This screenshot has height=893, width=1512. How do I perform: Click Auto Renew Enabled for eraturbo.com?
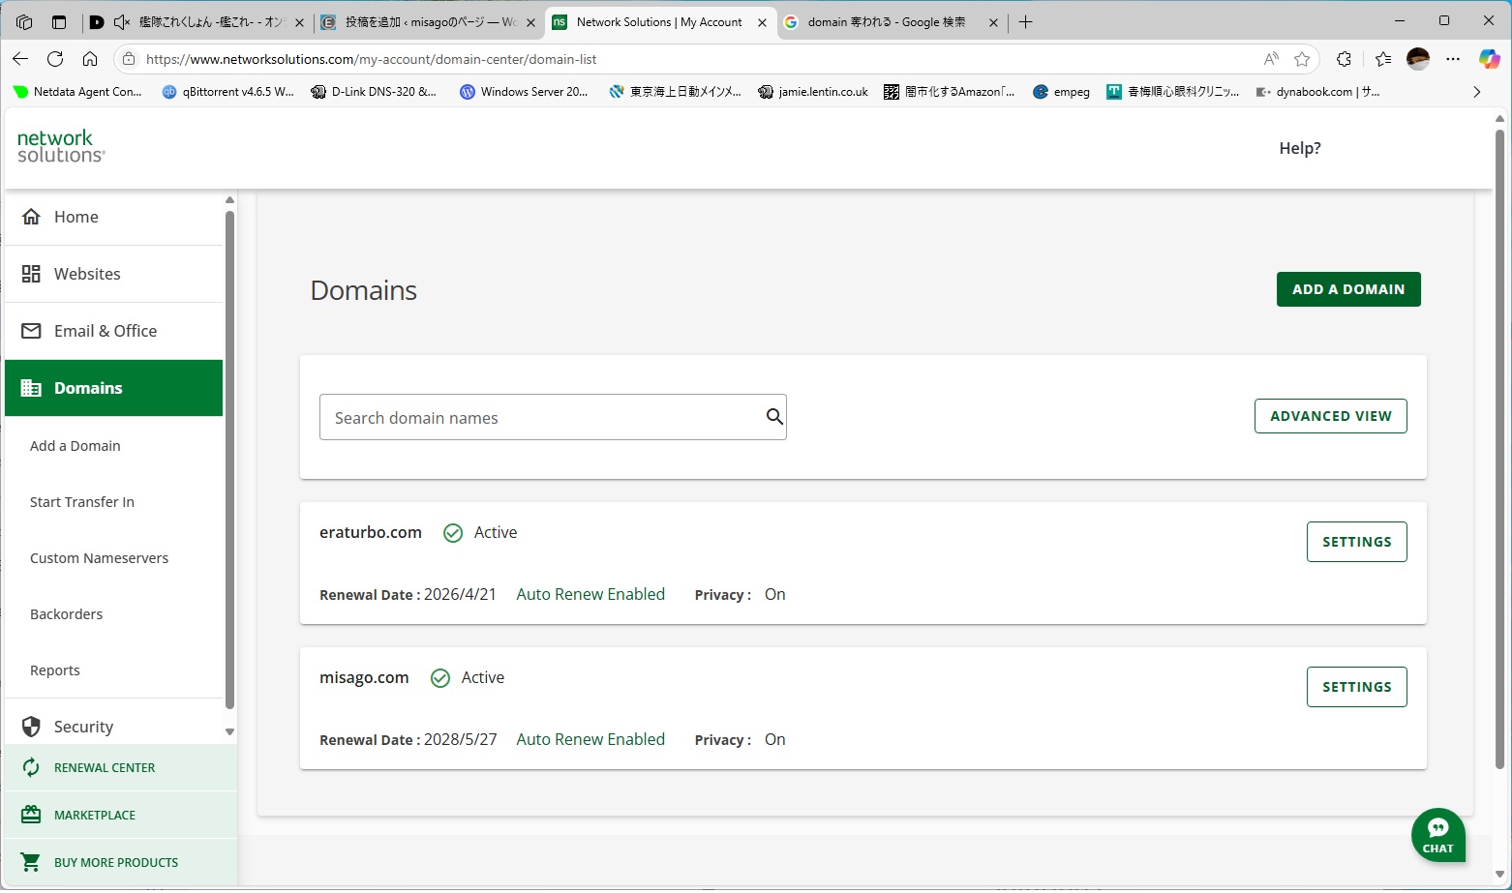(x=590, y=594)
